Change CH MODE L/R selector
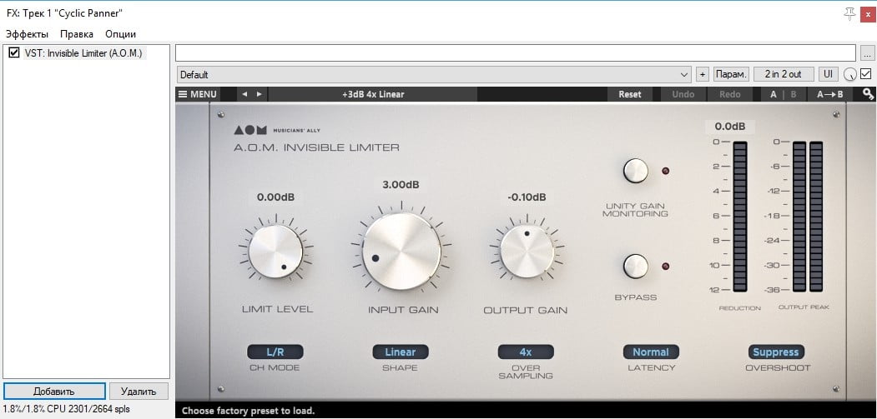The height and width of the screenshot is (419, 877). click(275, 352)
